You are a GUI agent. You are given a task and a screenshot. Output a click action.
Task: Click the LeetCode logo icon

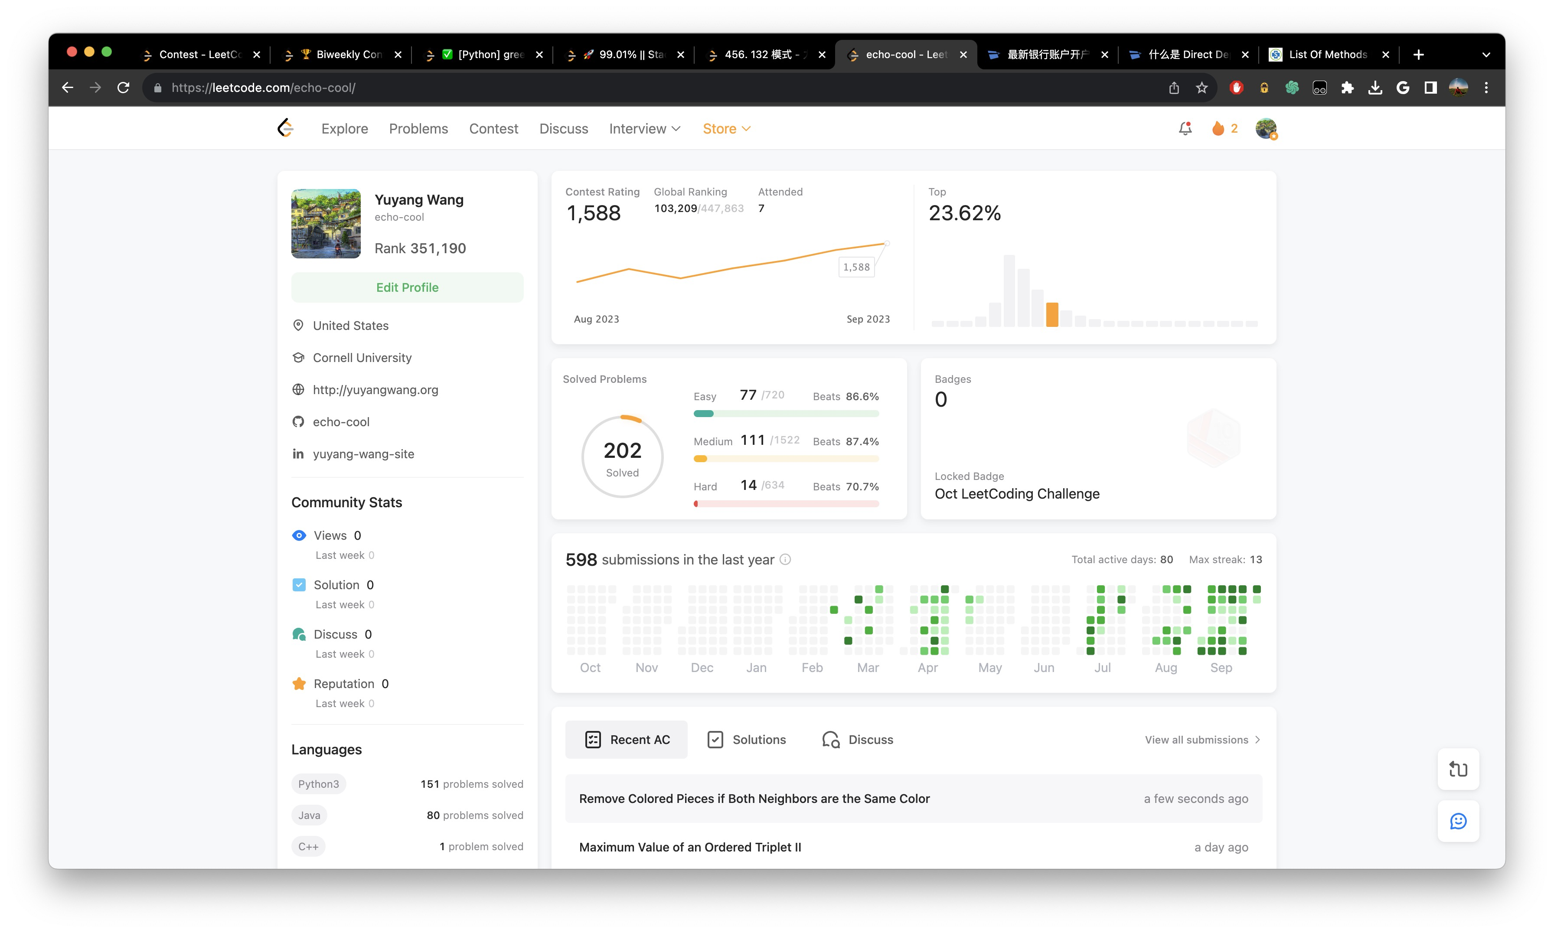coord(285,128)
